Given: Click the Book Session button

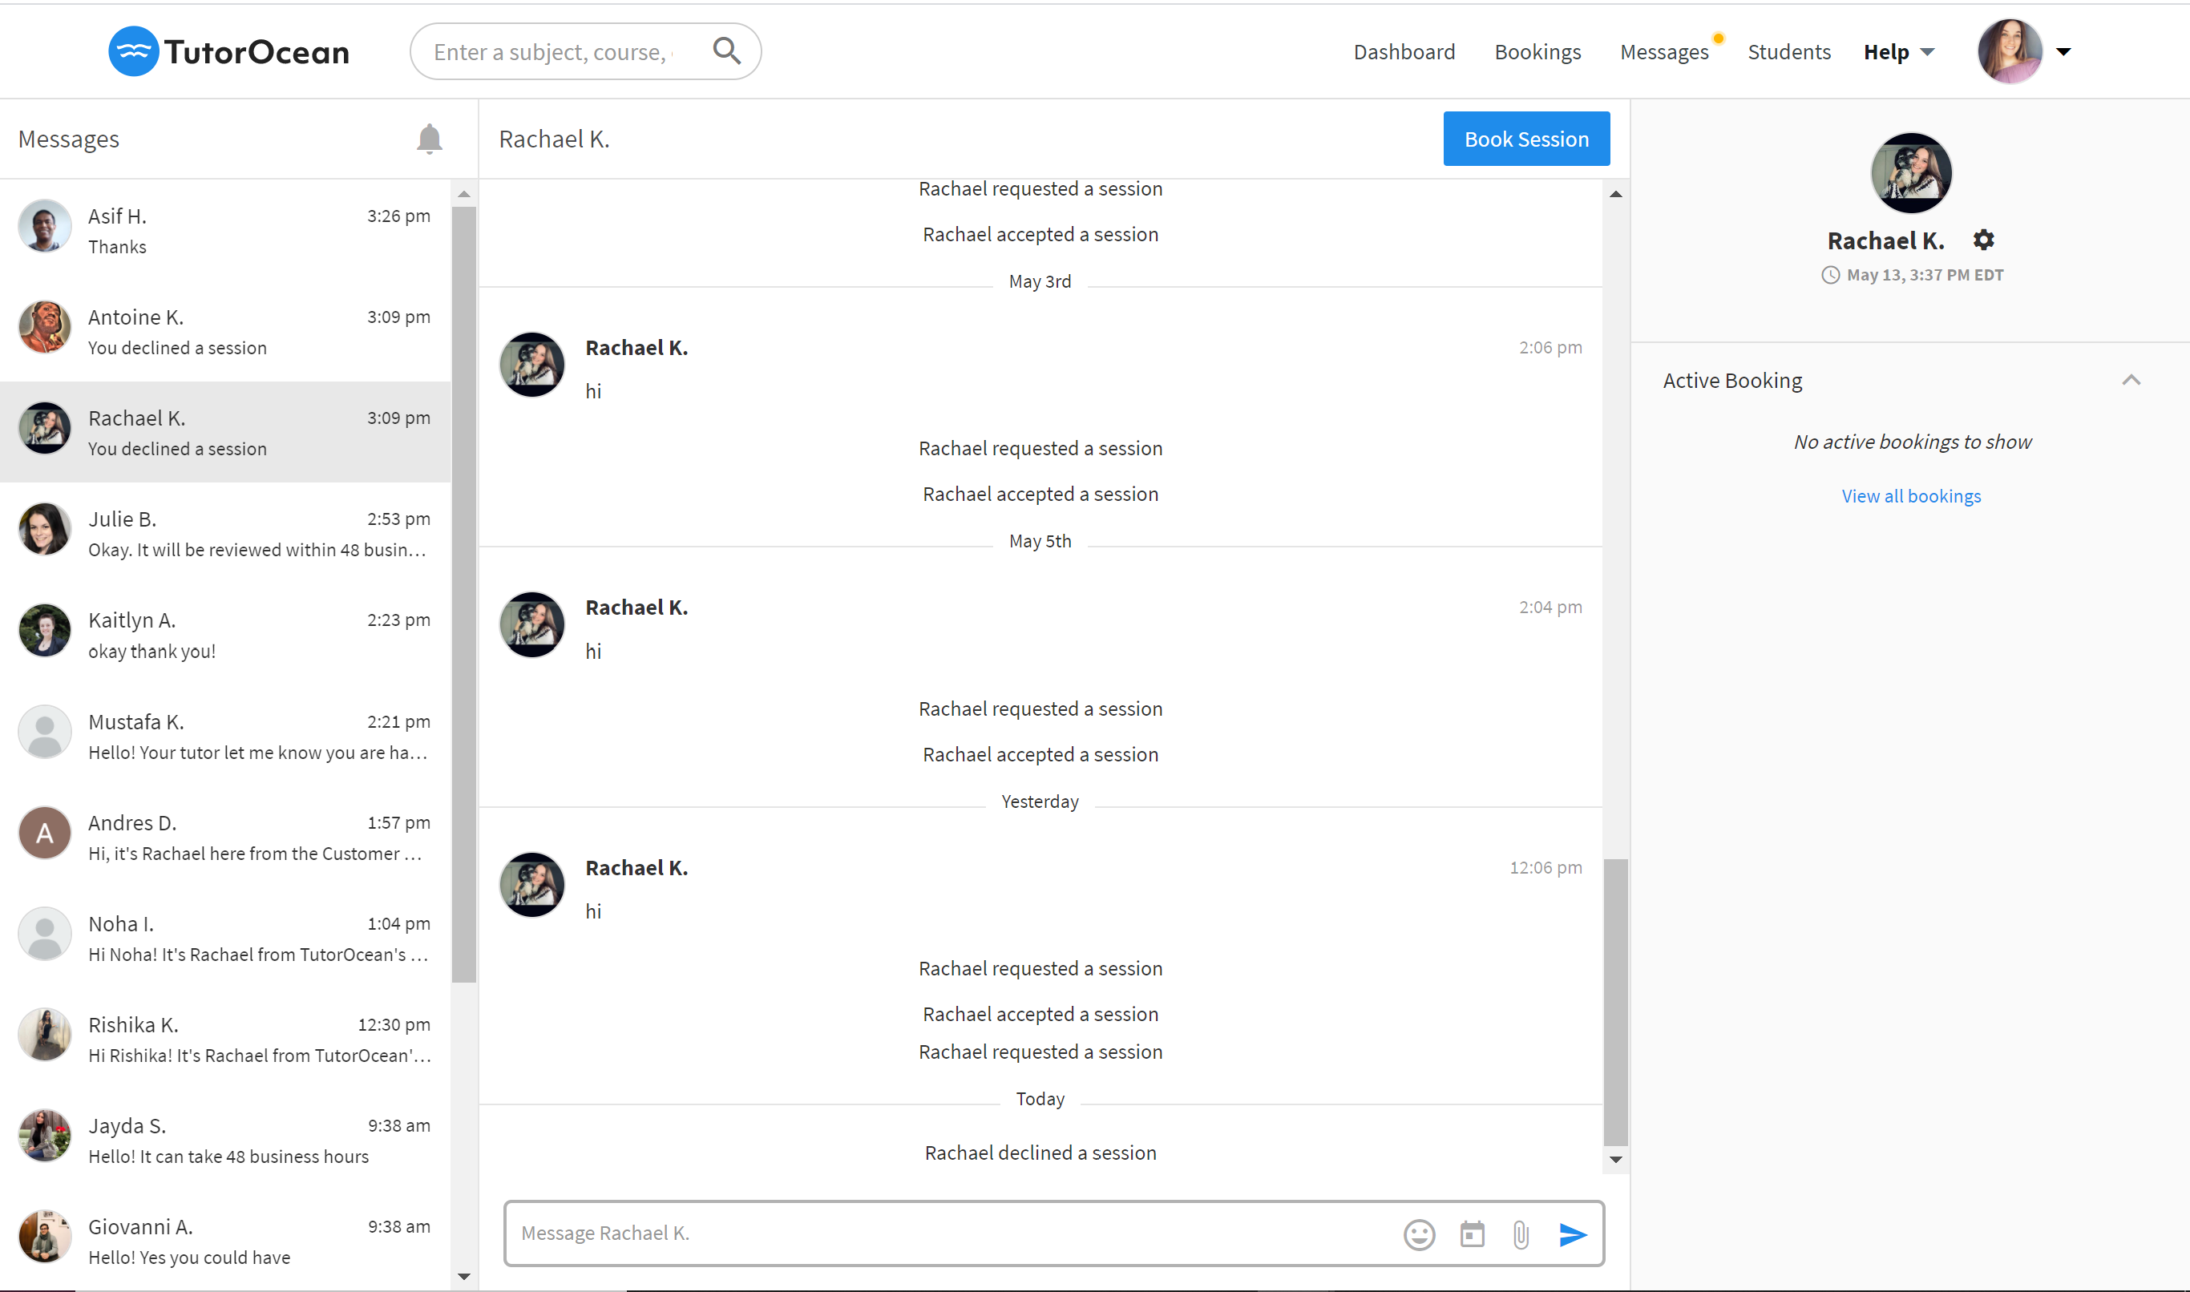Looking at the screenshot, I should coord(1525,139).
